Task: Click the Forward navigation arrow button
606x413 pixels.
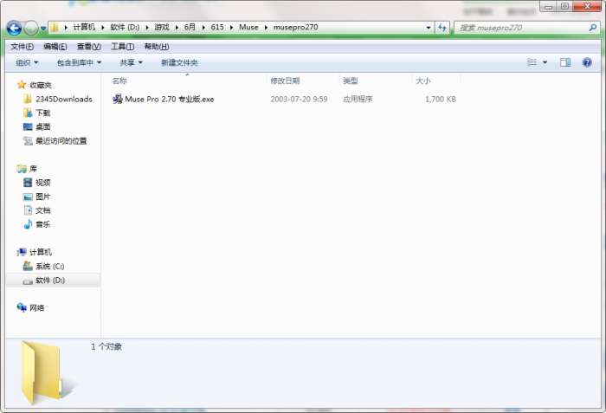Action: 31,28
